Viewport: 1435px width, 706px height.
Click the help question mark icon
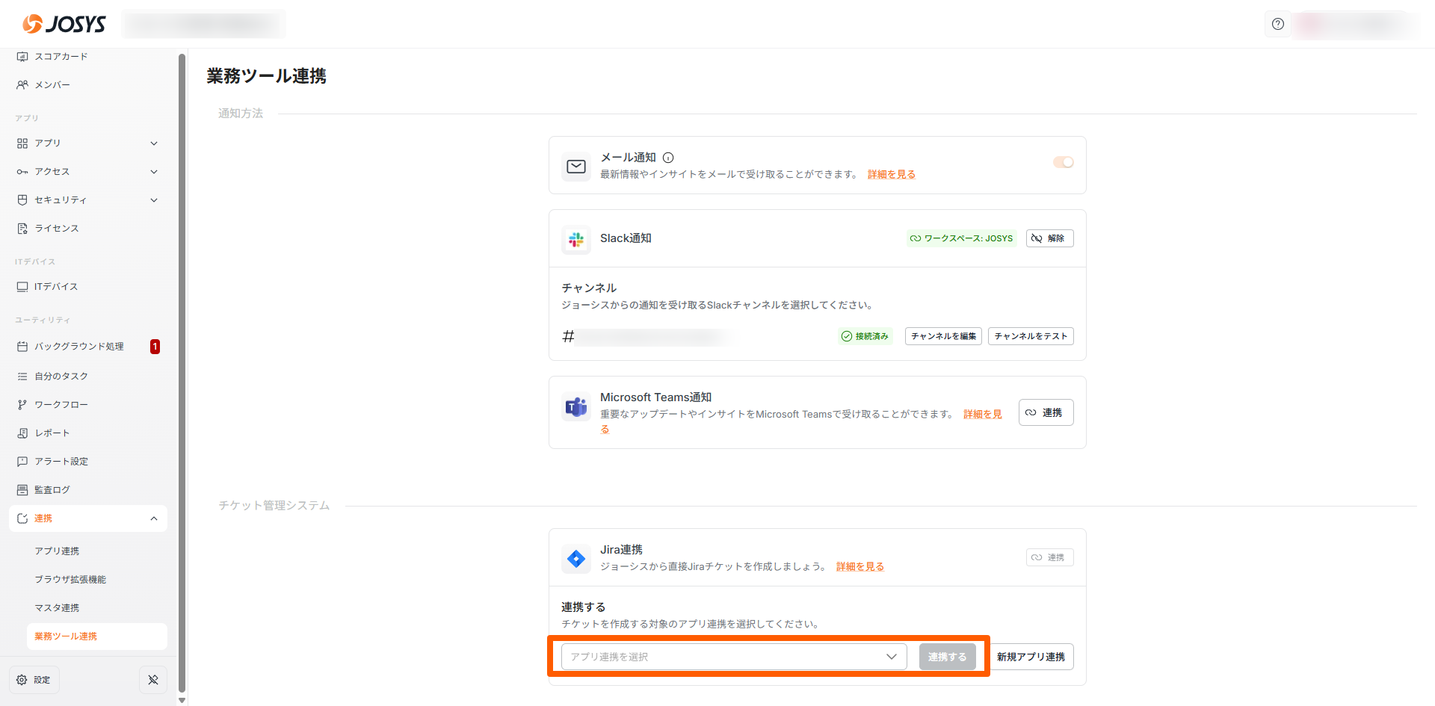1278,24
